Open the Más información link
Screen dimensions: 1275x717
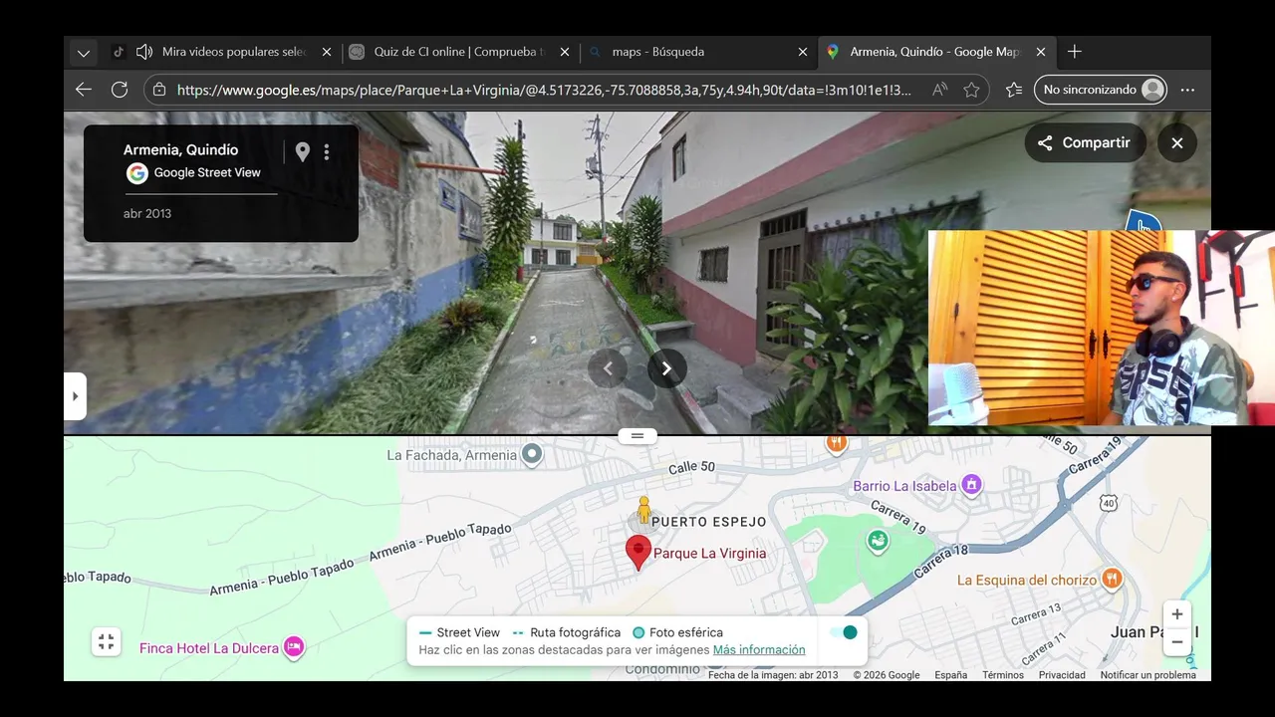pos(759,649)
